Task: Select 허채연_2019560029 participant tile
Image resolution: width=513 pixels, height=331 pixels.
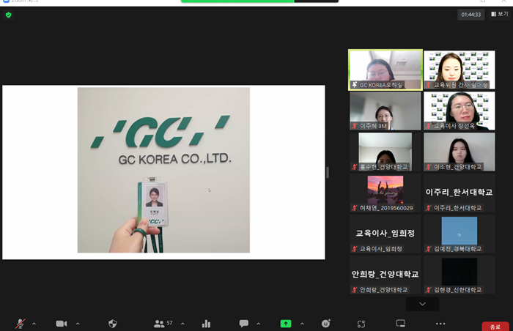Action: pos(385,193)
